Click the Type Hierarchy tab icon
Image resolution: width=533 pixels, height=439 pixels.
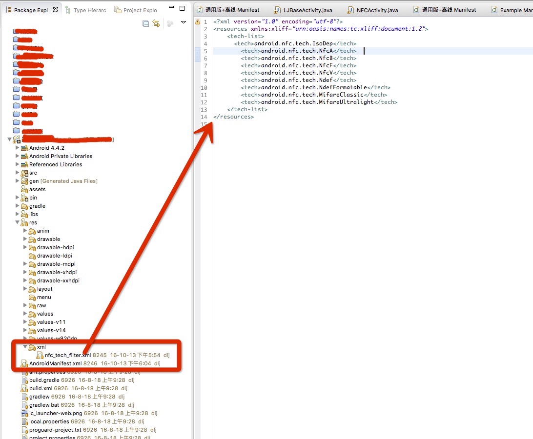click(x=68, y=10)
